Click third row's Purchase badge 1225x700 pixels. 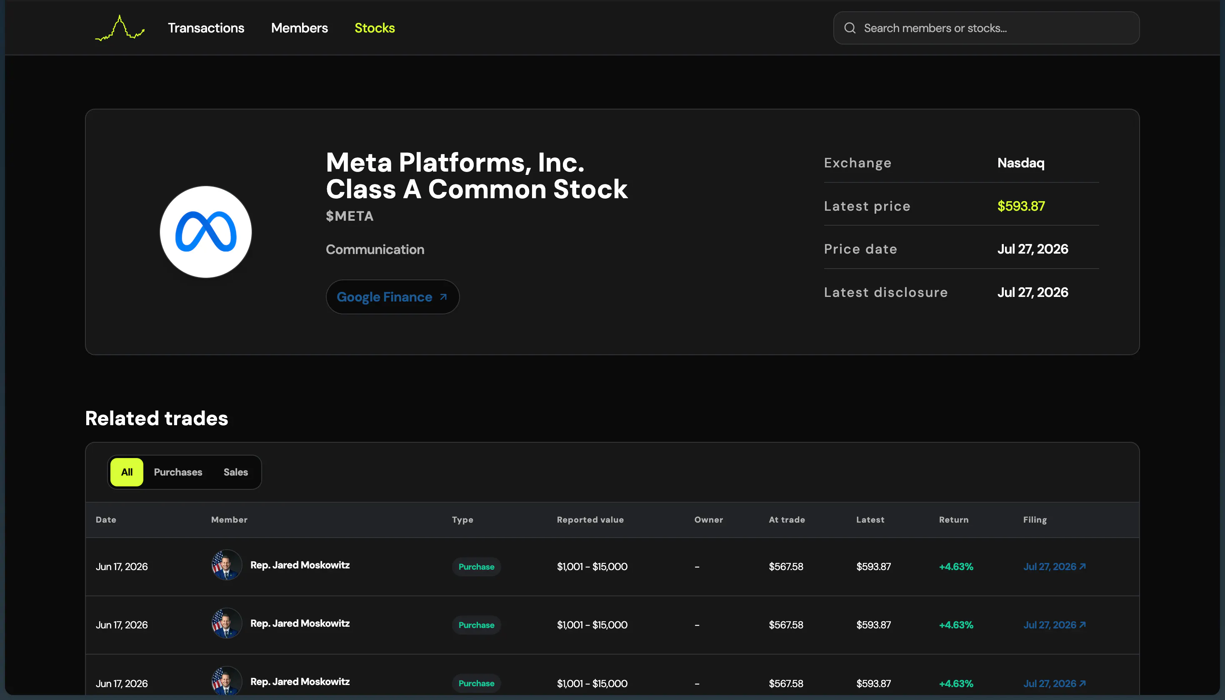pos(476,683)
